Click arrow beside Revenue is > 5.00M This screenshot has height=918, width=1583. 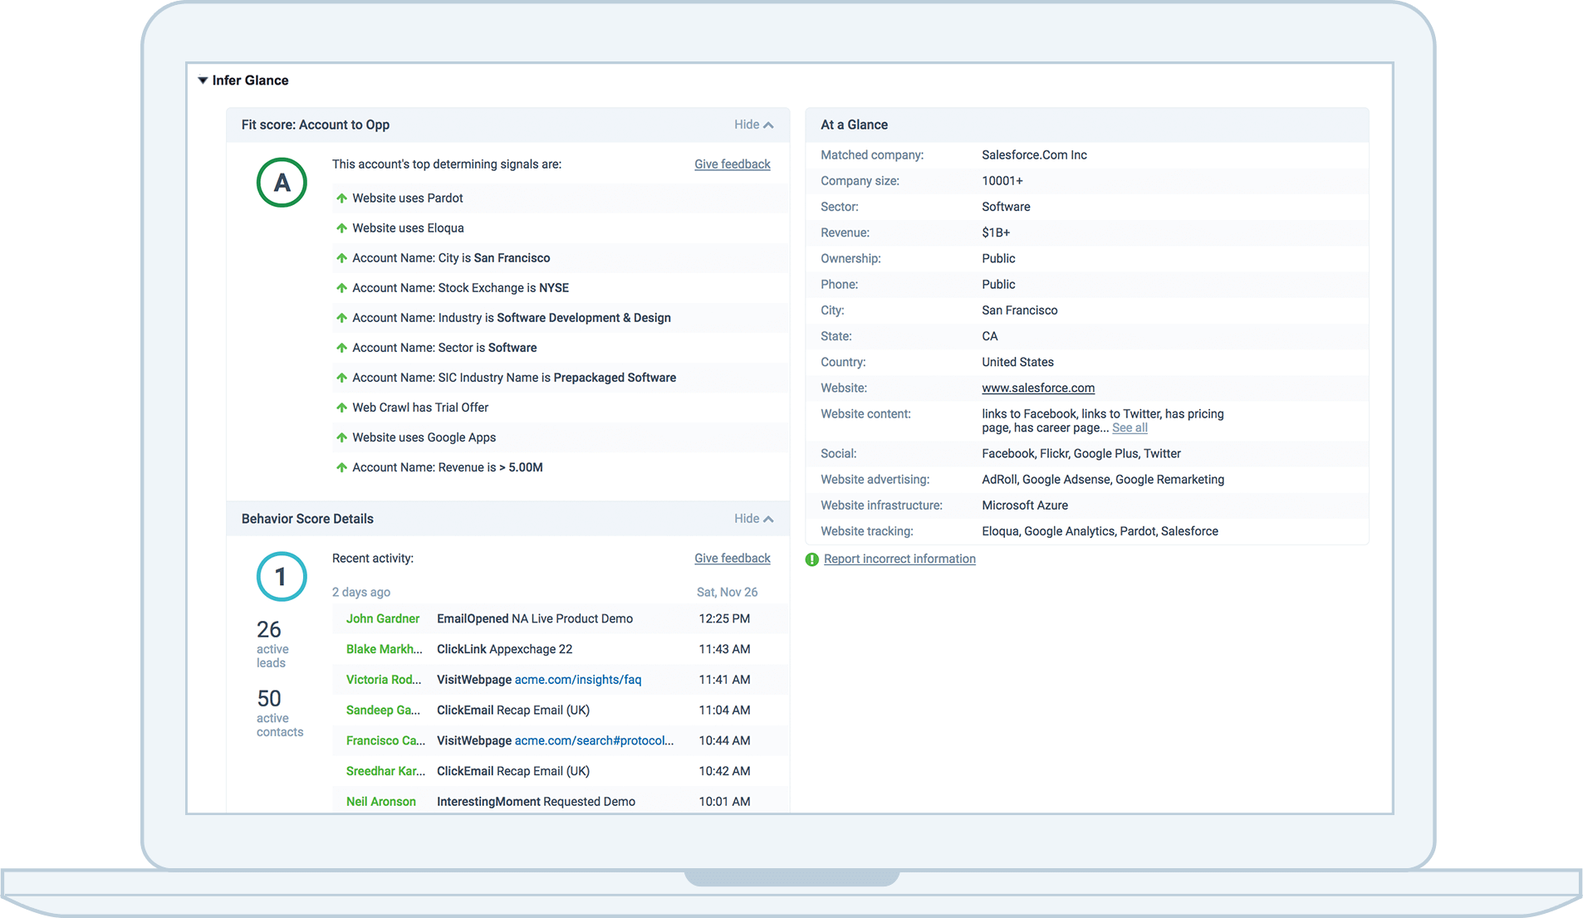click(341, 467)
